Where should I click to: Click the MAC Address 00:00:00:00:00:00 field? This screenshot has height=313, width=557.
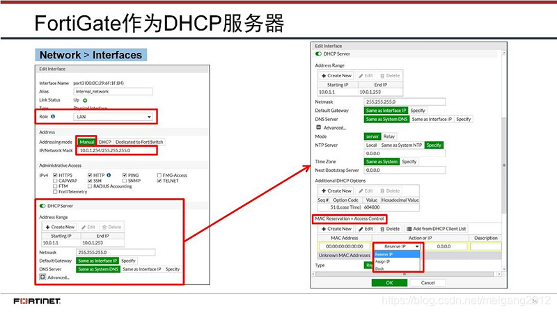click(345, 246)
